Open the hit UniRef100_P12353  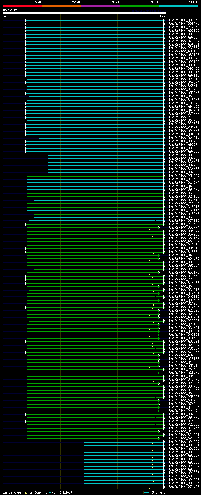point(184,27)
